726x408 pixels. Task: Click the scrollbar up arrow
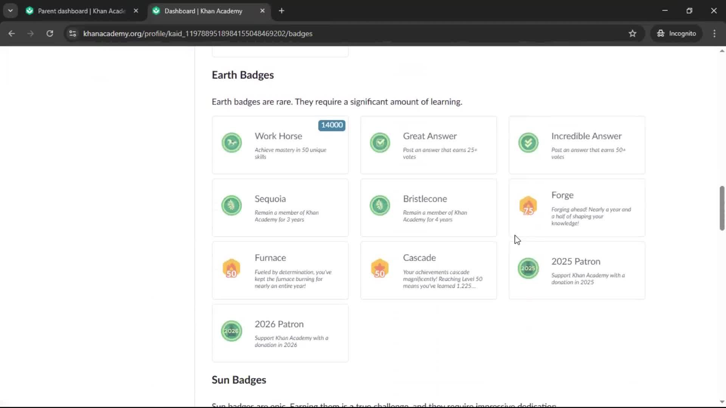(722, 51)
